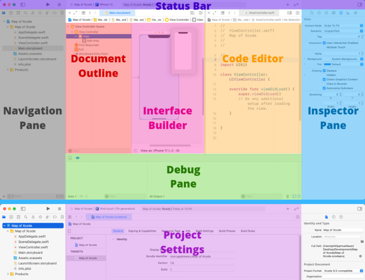Screen dimensions: 365x280
Task: Select Assets.xcassets in the top navigator
Action: coord(30,54)
